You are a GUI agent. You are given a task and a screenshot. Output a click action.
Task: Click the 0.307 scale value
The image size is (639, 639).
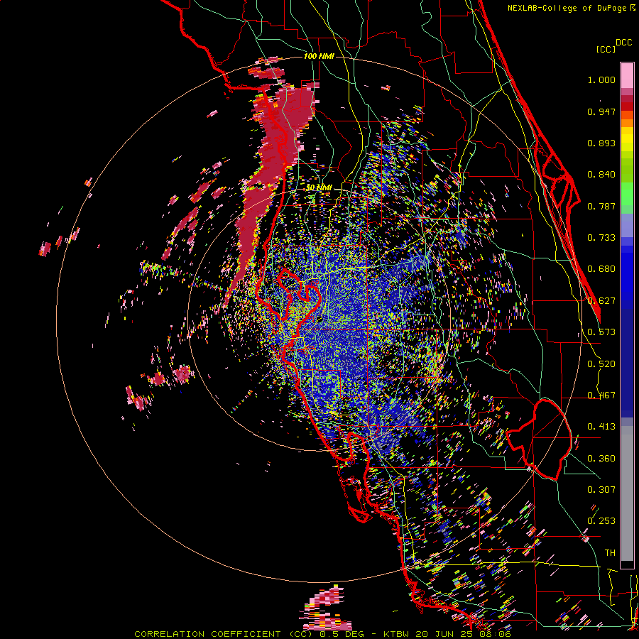pos(601,490)
